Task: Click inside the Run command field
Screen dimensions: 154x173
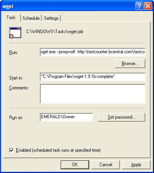Action: (93, 52)
